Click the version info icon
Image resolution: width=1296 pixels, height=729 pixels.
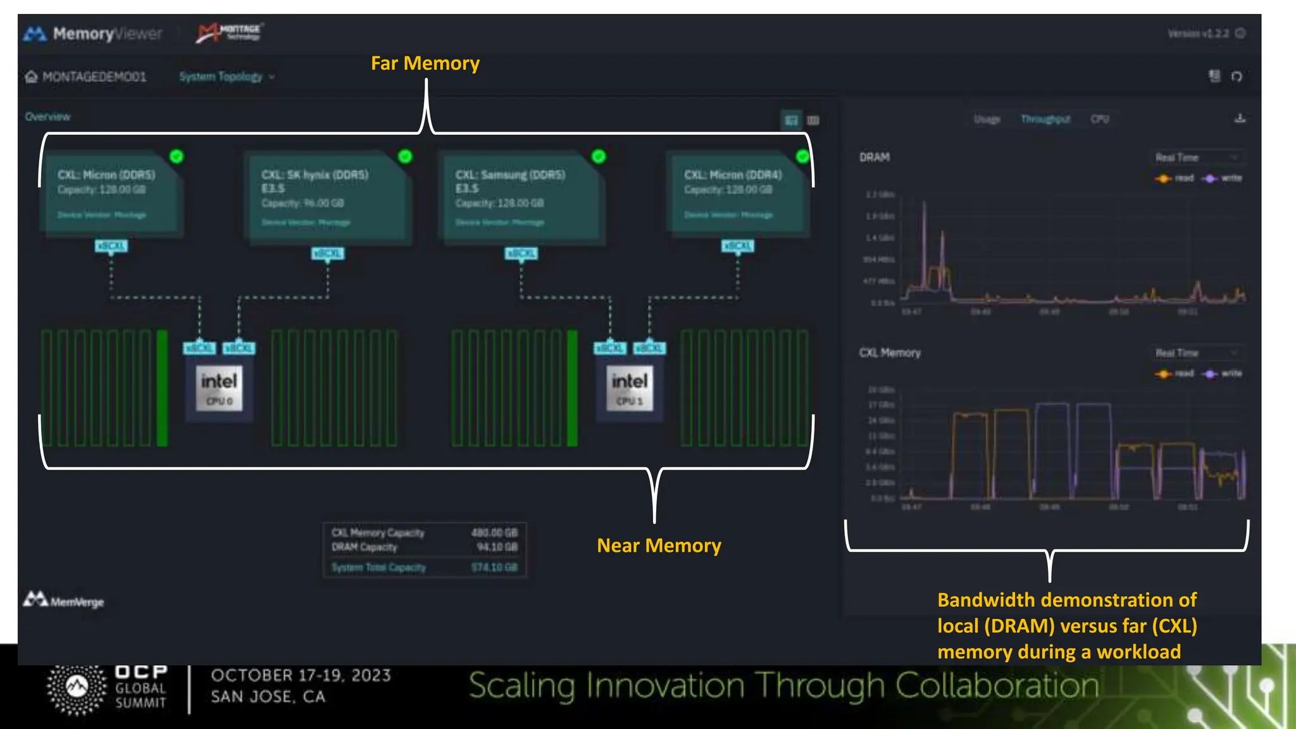[1240, 33]
